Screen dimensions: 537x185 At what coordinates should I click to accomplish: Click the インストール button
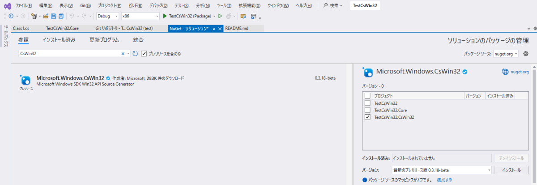click(511, 170)
